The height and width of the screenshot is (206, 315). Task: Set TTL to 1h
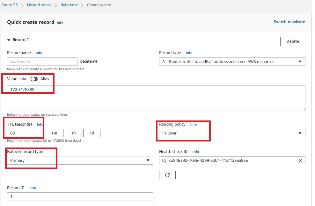[73, 133]
